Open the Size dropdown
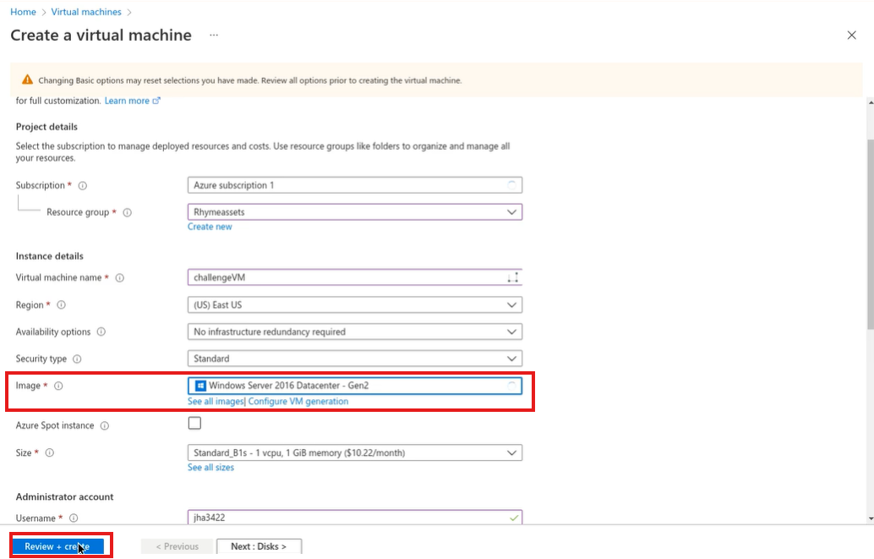The width and height of the screenshot is (874, 559). (355, 453)
